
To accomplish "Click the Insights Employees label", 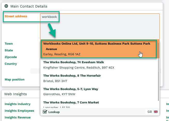I will coord(19,111).
